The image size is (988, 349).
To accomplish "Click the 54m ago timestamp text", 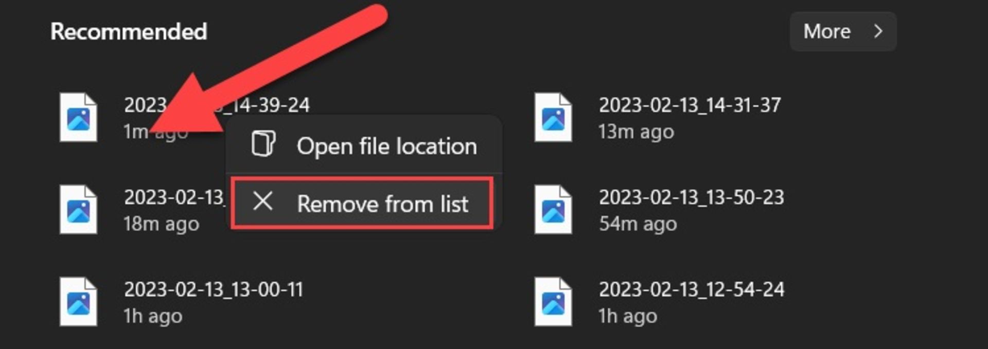I will [x=638, y=224].
